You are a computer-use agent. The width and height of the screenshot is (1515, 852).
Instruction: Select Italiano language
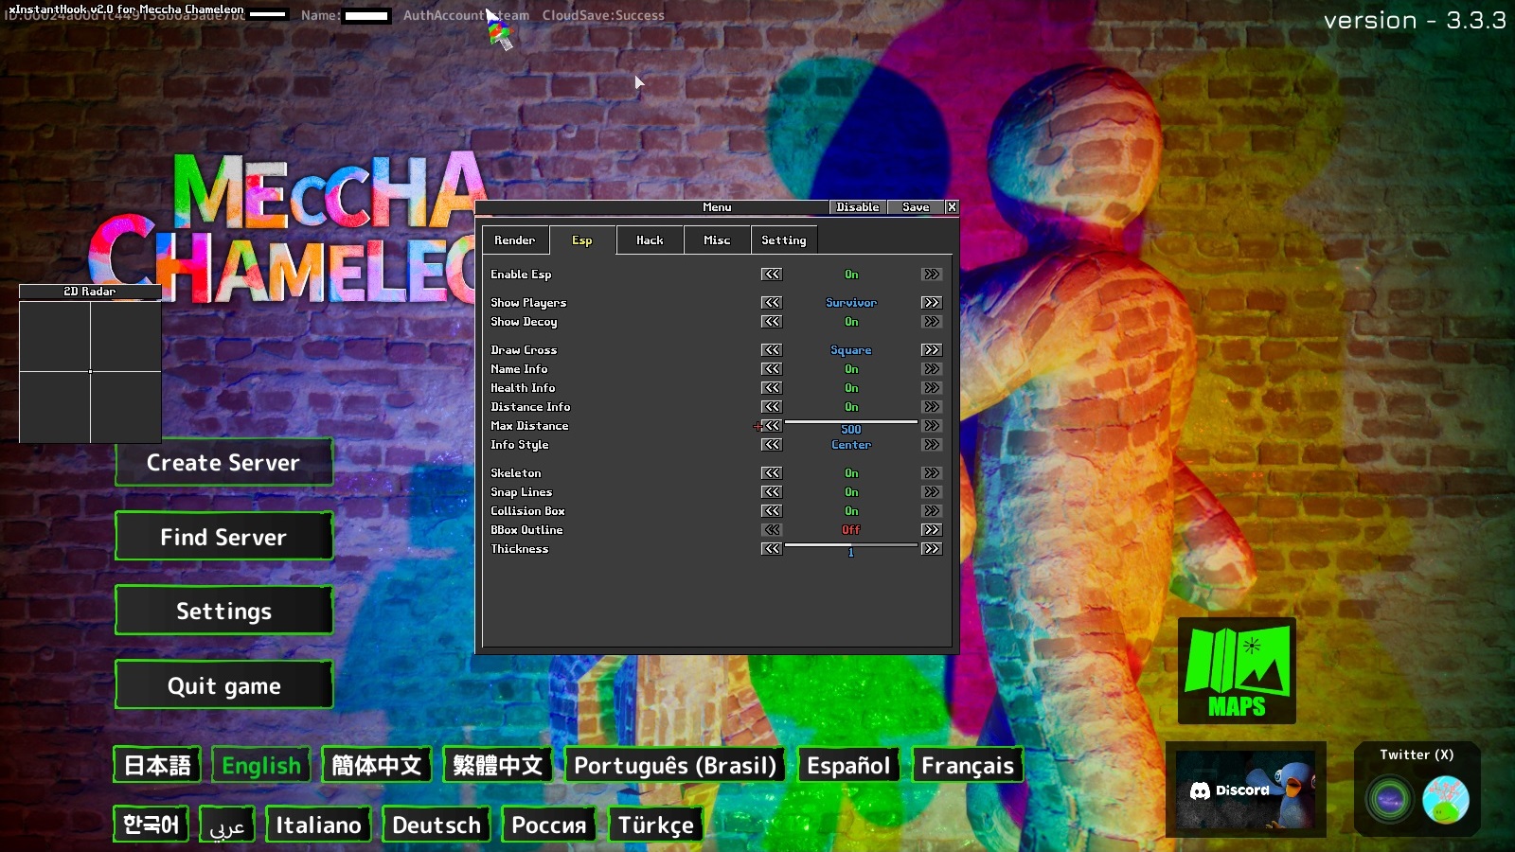(318, 825)
